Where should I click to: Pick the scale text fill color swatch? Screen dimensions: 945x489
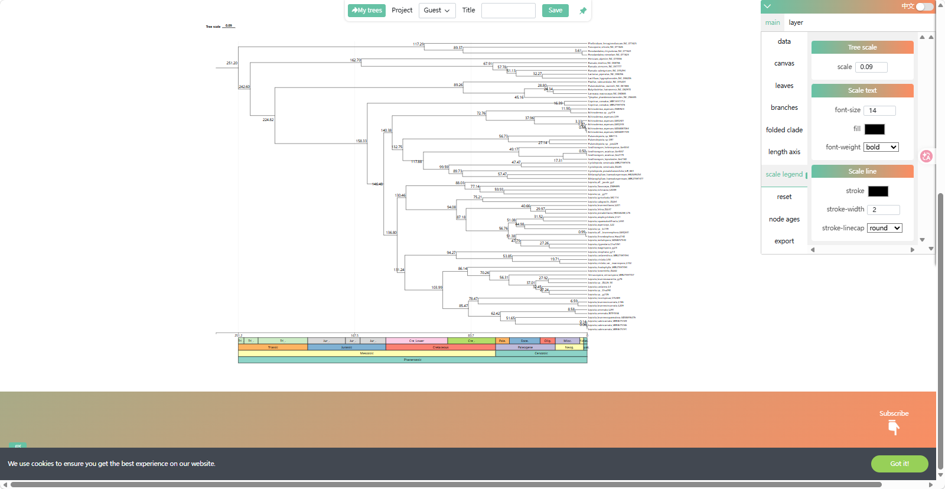pyautogui.click(x=875, y=129)
